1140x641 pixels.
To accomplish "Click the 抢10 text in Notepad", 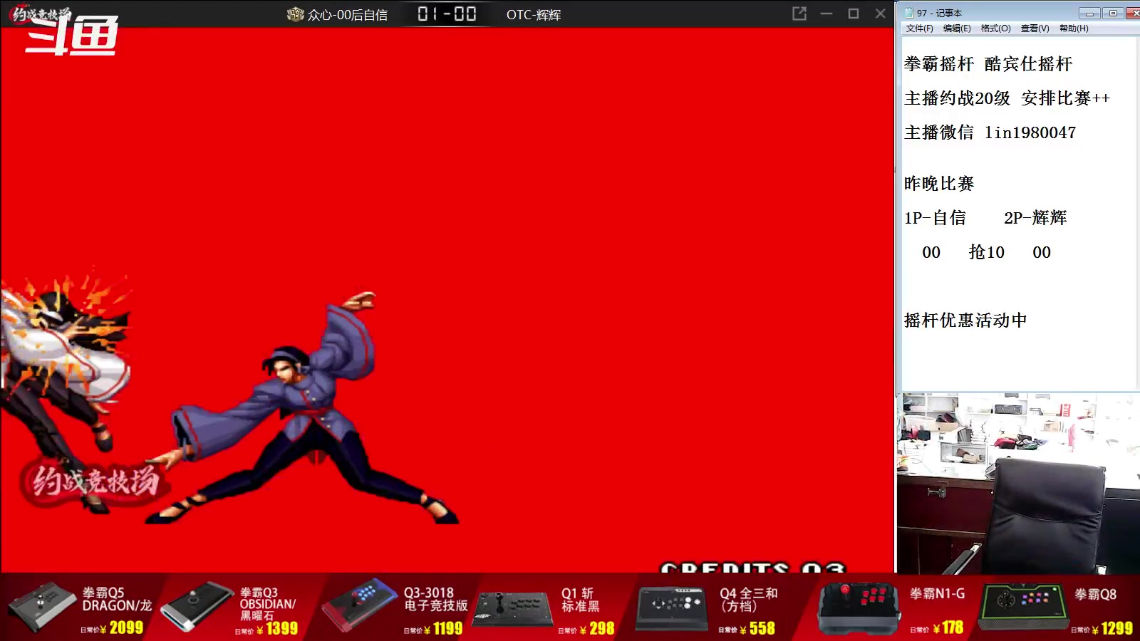I will [x=987, y=252].
